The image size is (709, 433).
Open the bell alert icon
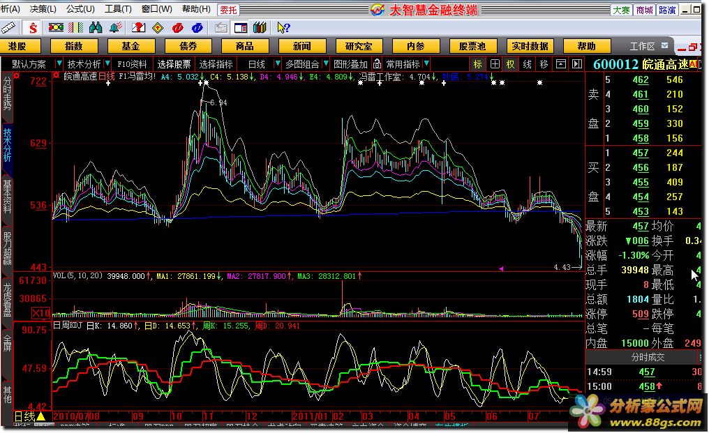coord(115,28)
